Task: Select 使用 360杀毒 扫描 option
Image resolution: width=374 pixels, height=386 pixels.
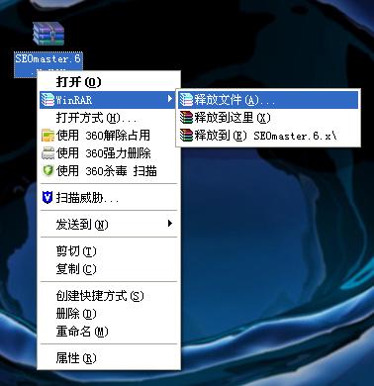Action: tap(109, 171)
